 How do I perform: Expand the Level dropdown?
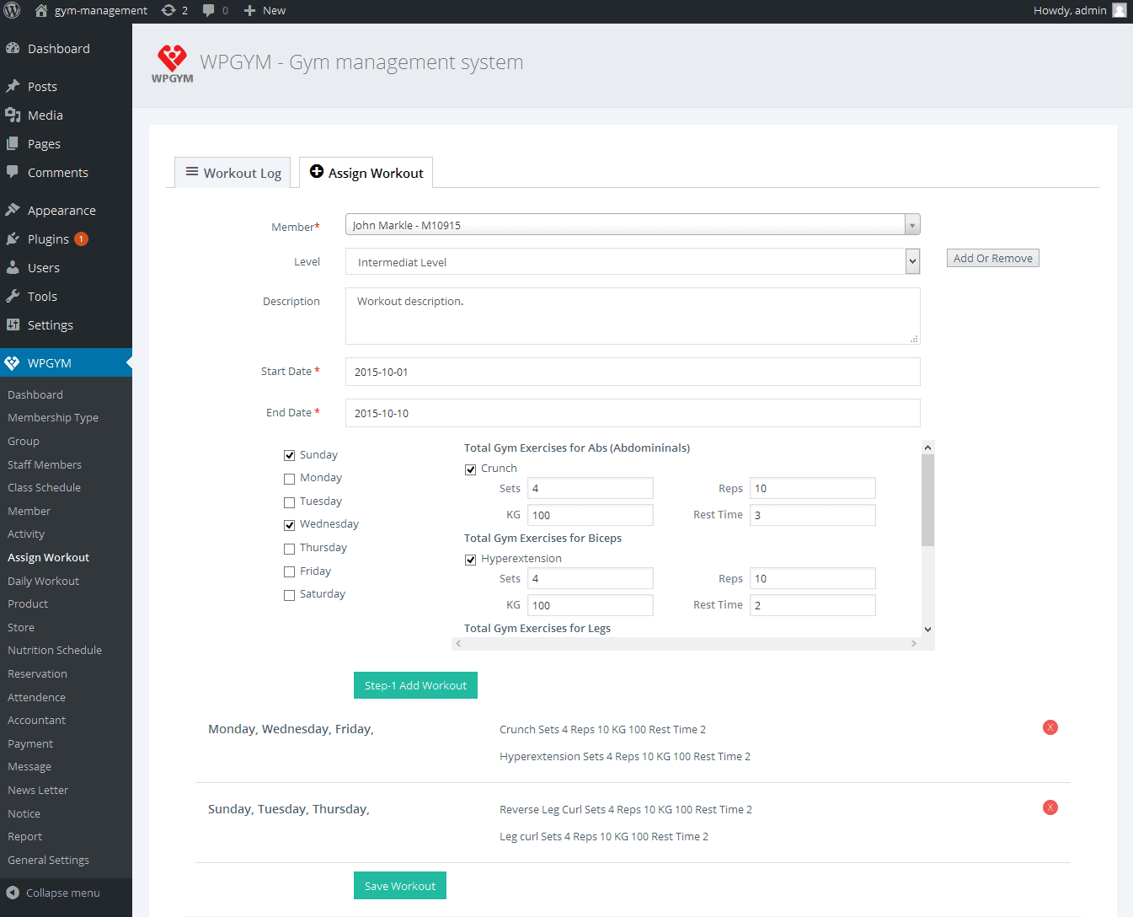633,261
